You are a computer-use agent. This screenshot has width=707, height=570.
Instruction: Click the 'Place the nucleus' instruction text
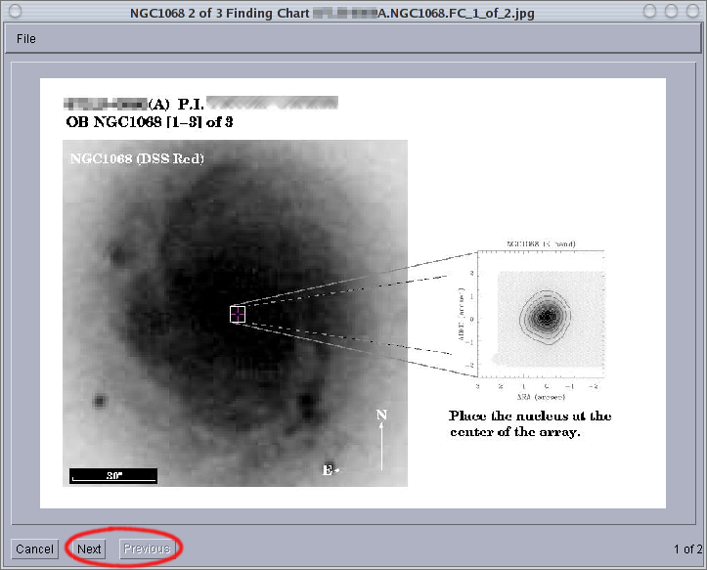tap(529, 423)
